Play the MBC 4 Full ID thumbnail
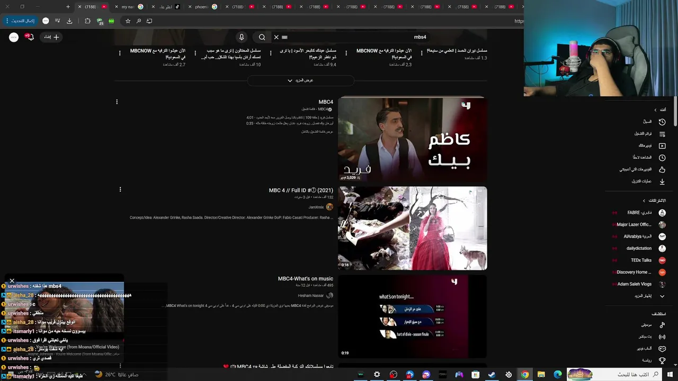678x381 pixels. tap(412, 228)
